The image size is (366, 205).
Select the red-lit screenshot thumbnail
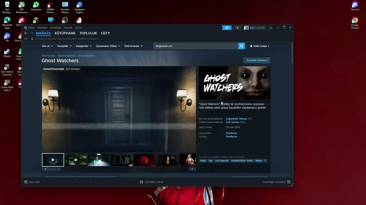pos(144,160)
